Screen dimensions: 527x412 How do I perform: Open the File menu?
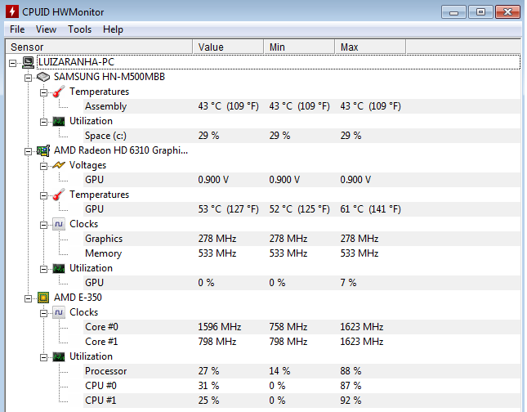[x=17, y=29]
